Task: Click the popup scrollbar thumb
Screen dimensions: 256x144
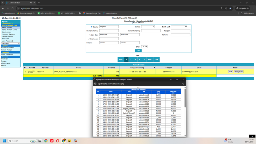Action: point(185,98)
